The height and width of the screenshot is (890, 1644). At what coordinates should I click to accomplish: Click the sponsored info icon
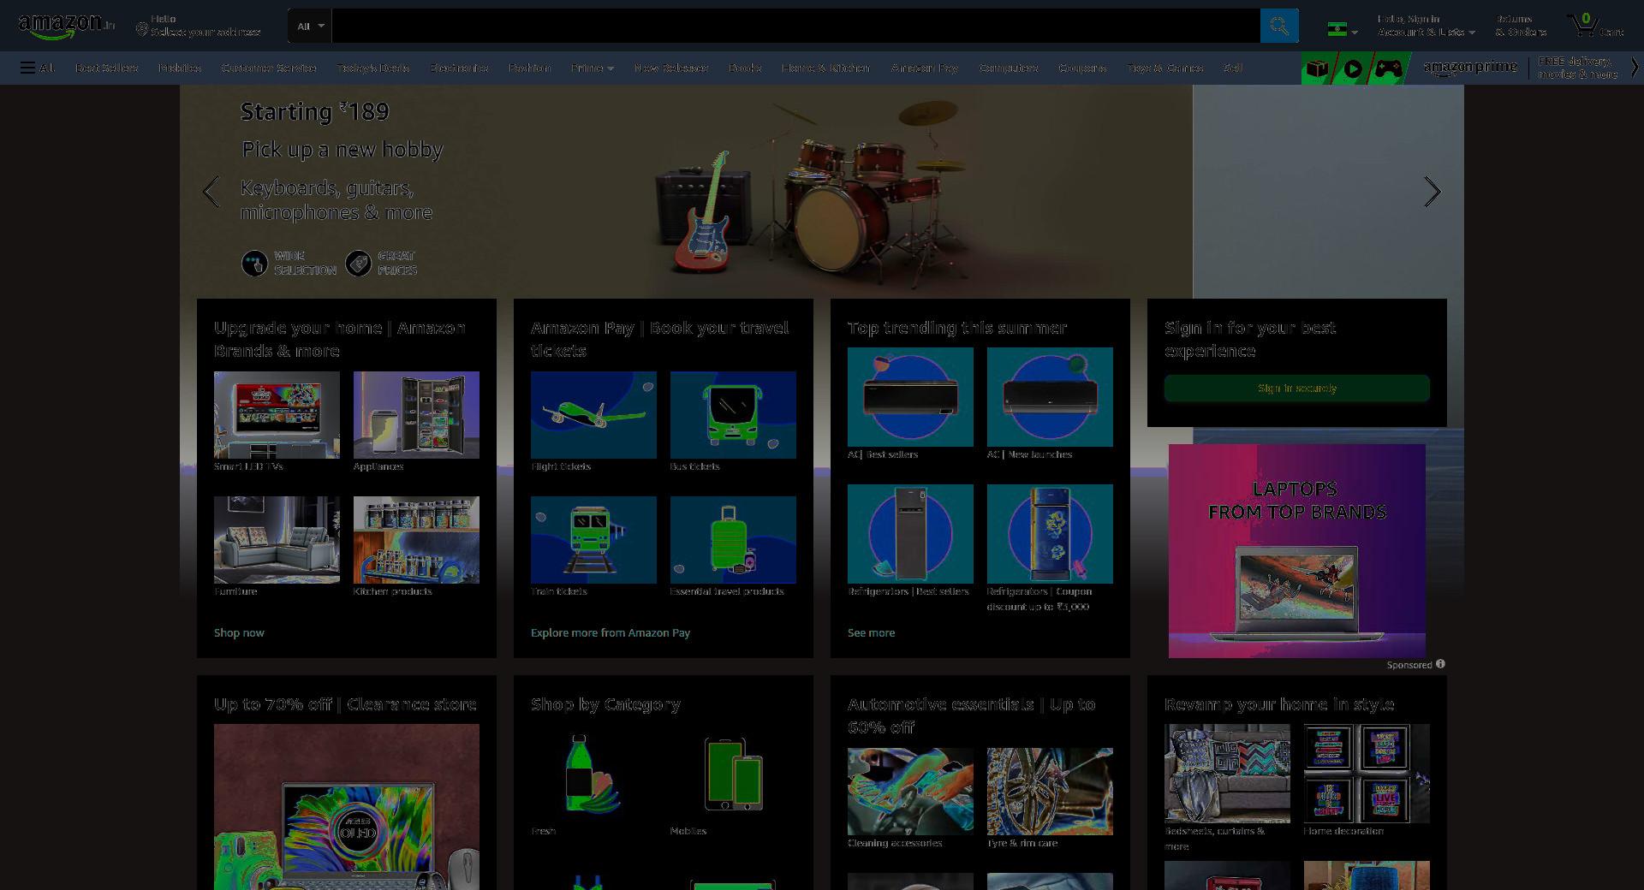[1440, 664]
